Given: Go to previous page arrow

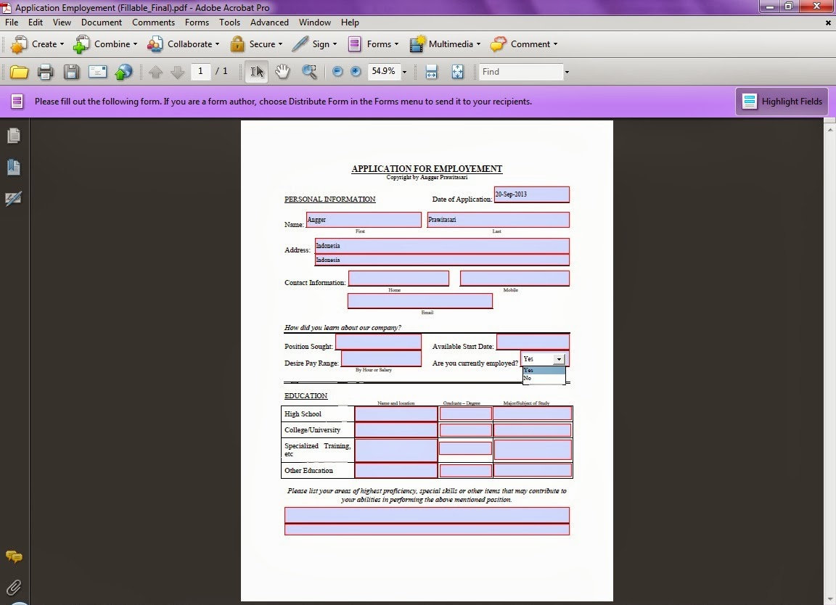Looking at the screenshot, I should pyautogui.click(x=156, y=71).
